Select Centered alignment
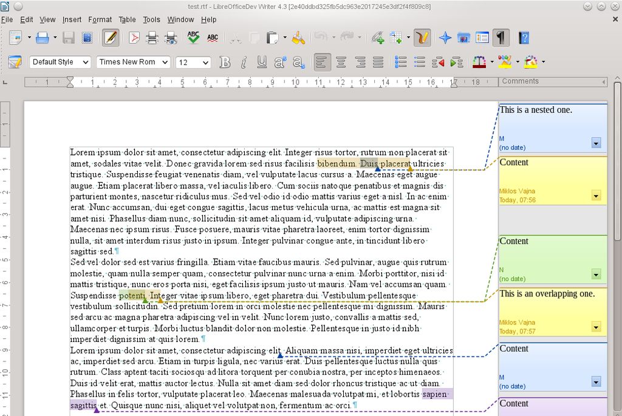The width and height of the screenshot is (622, 416). pos(341,63)
